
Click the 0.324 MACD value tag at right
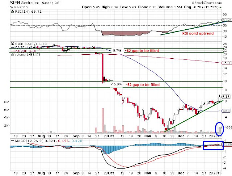pos(227,144)
